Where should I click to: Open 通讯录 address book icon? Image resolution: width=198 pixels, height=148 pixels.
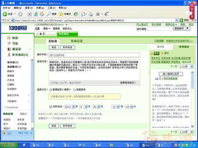pos(9,49)
